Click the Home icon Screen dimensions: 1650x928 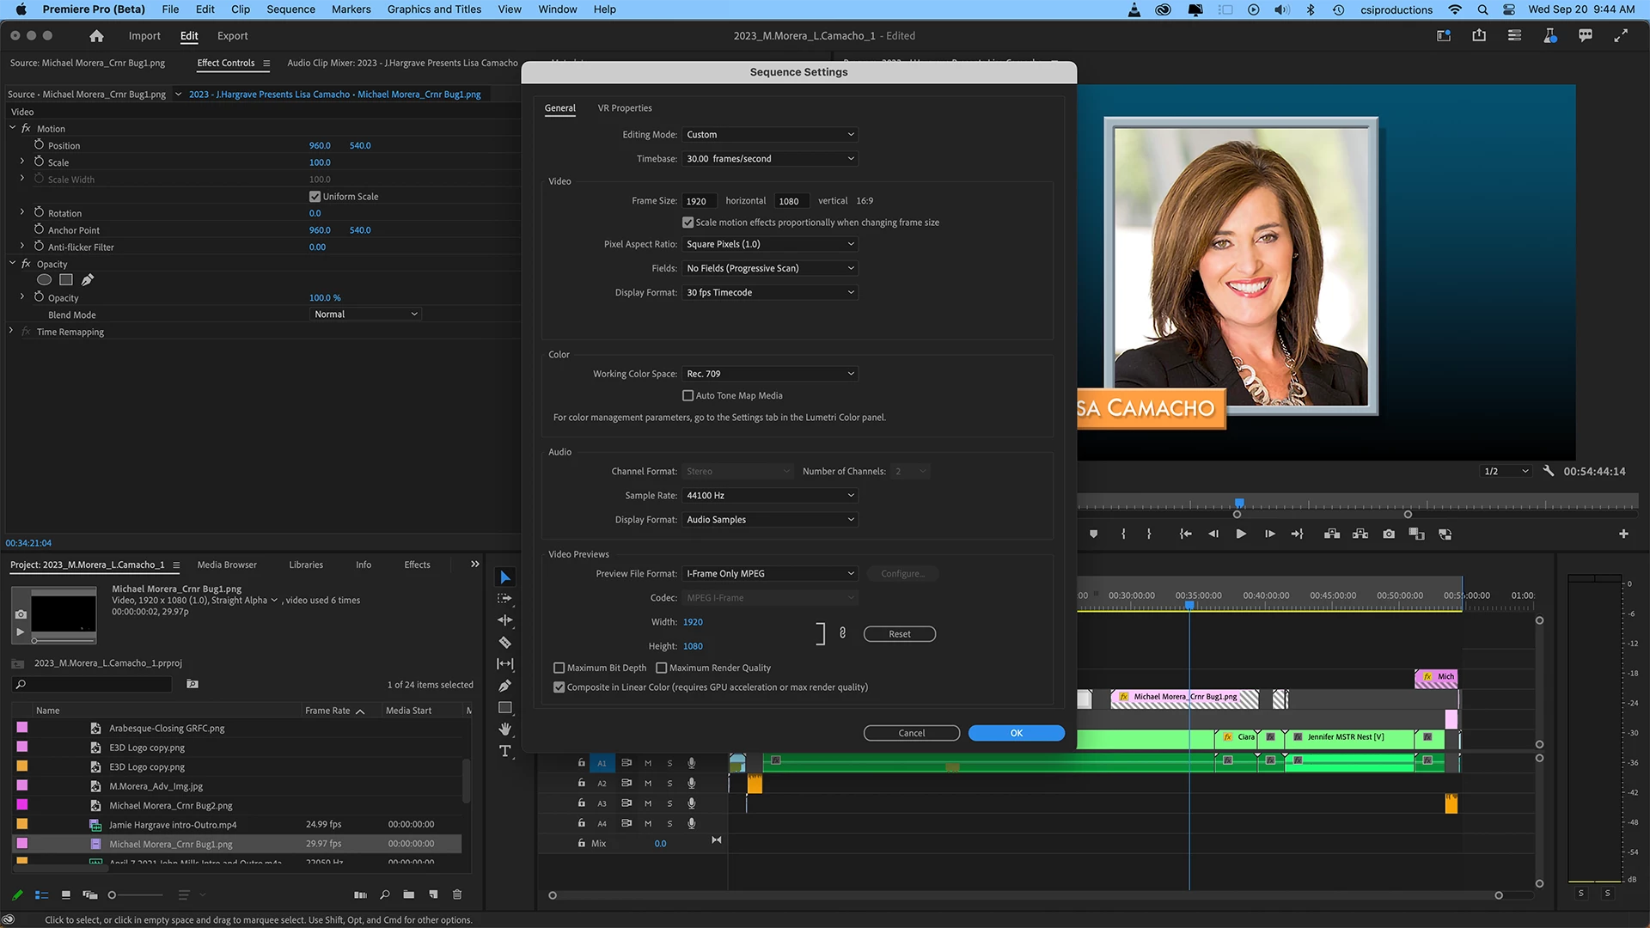tap(96, 36)
